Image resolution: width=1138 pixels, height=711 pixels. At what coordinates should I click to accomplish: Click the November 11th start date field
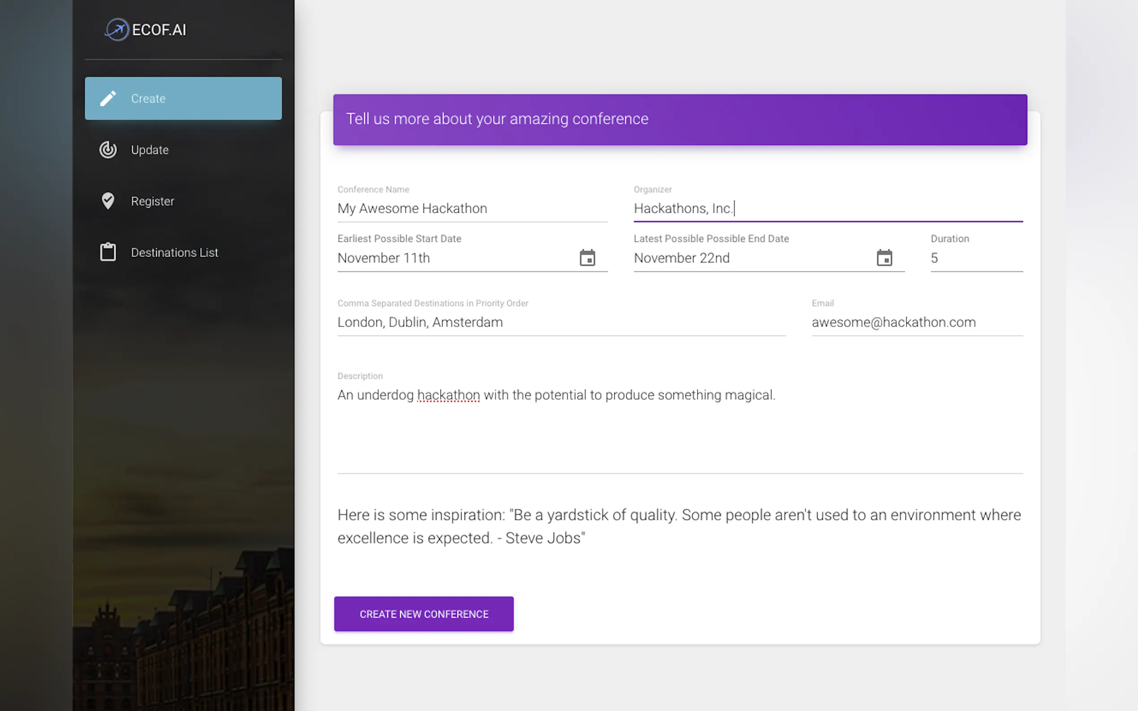tap(452, 258)
